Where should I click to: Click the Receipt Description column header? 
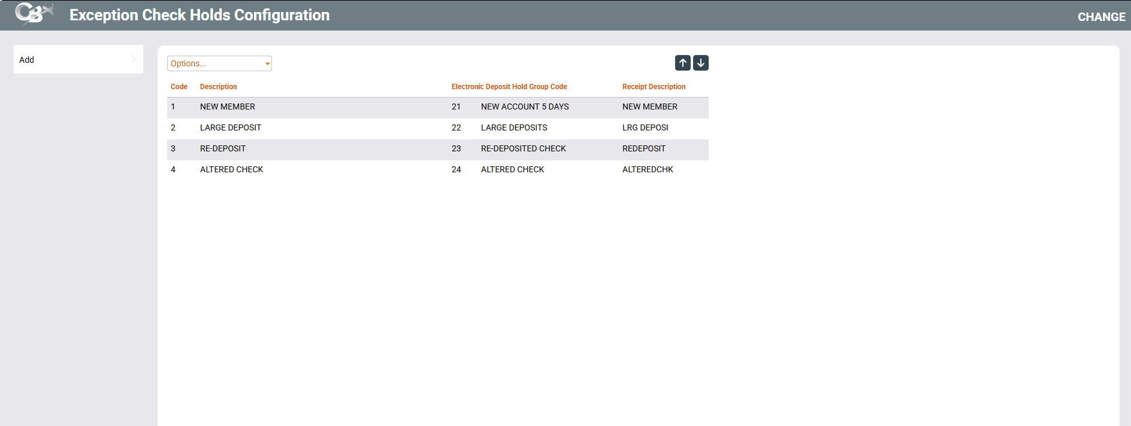[x=654, y=87]
